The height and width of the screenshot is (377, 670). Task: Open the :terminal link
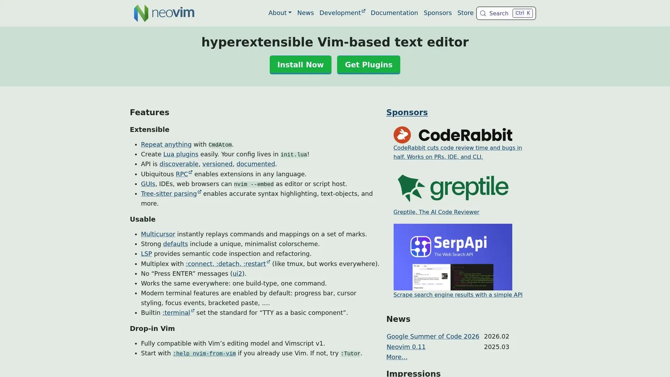pos(178,313)
